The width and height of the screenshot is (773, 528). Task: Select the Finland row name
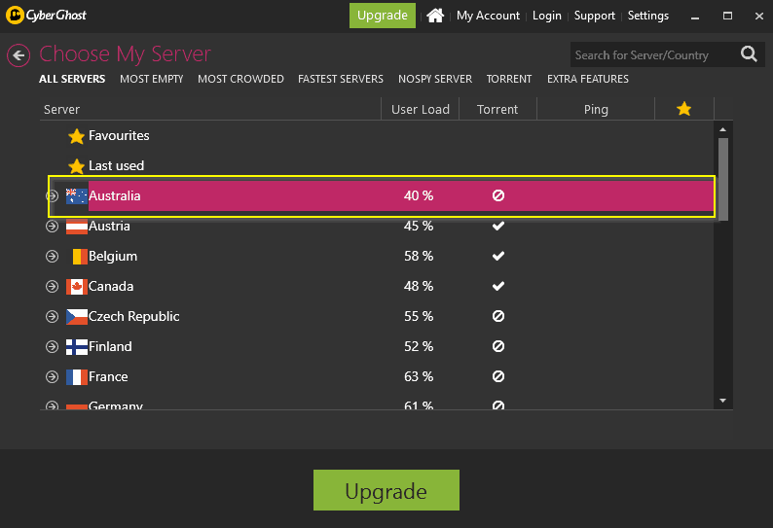(x=110, y=347)
